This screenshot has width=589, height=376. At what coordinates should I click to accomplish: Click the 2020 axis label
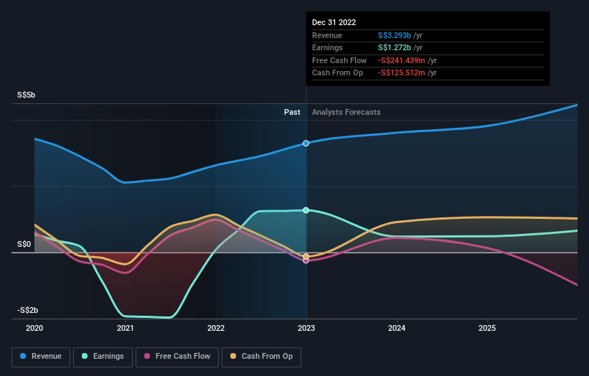coord(34,329)
